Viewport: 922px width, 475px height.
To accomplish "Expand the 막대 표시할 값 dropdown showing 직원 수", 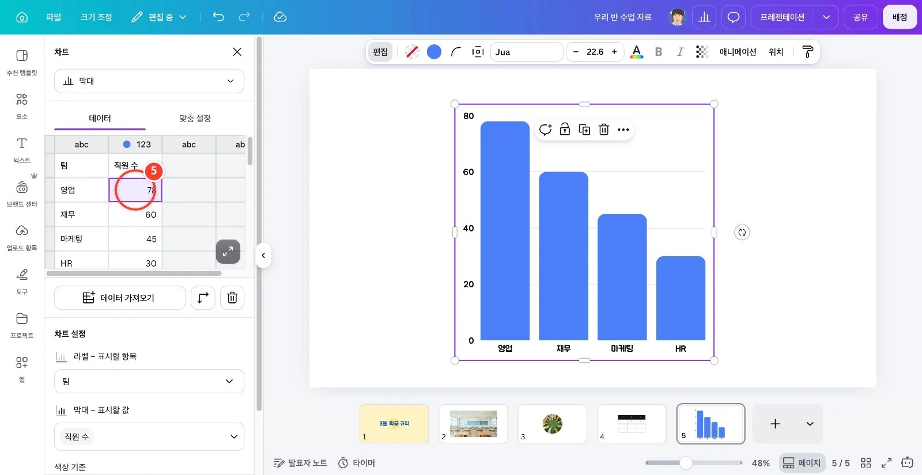I will tap(149, 436).
